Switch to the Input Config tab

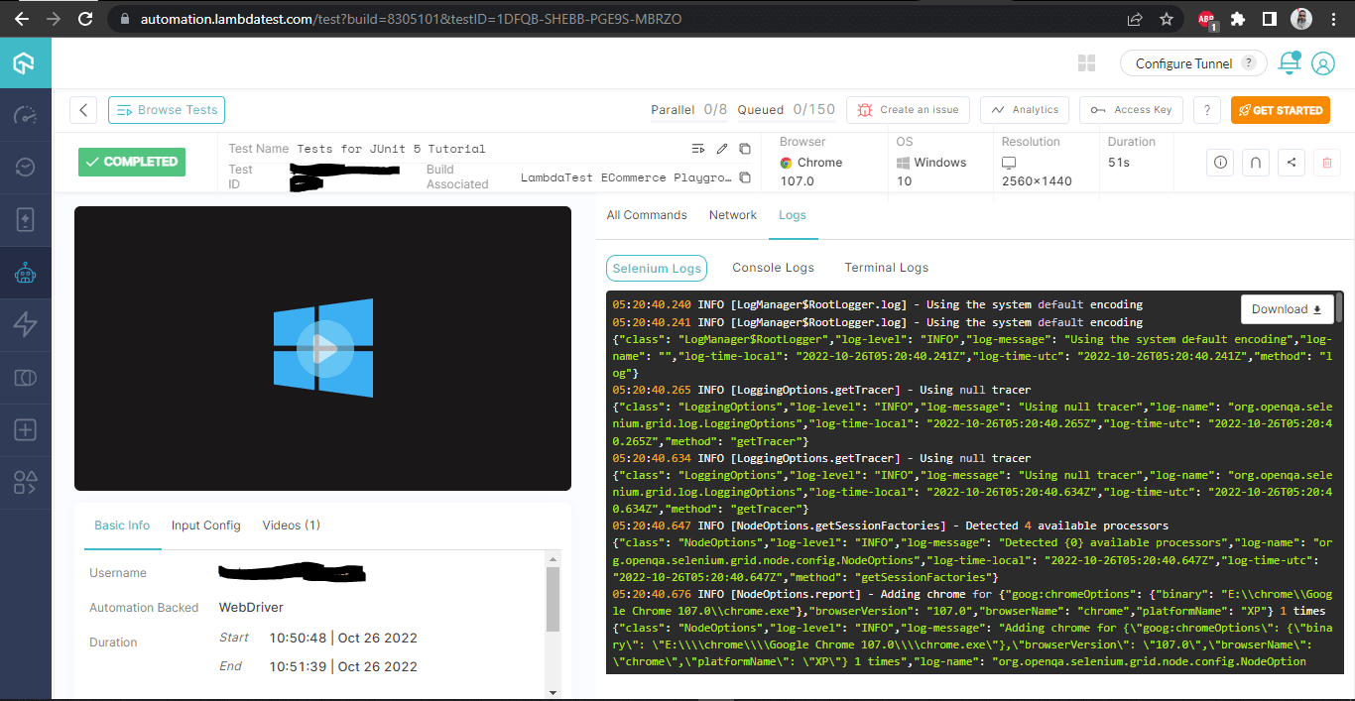pyautogui.click(x=205, y=525)
